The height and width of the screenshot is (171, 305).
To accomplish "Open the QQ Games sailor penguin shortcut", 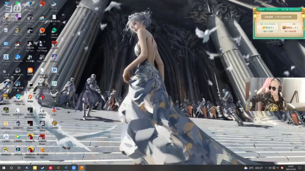I will pyautogui.click(x=42, y=17).
